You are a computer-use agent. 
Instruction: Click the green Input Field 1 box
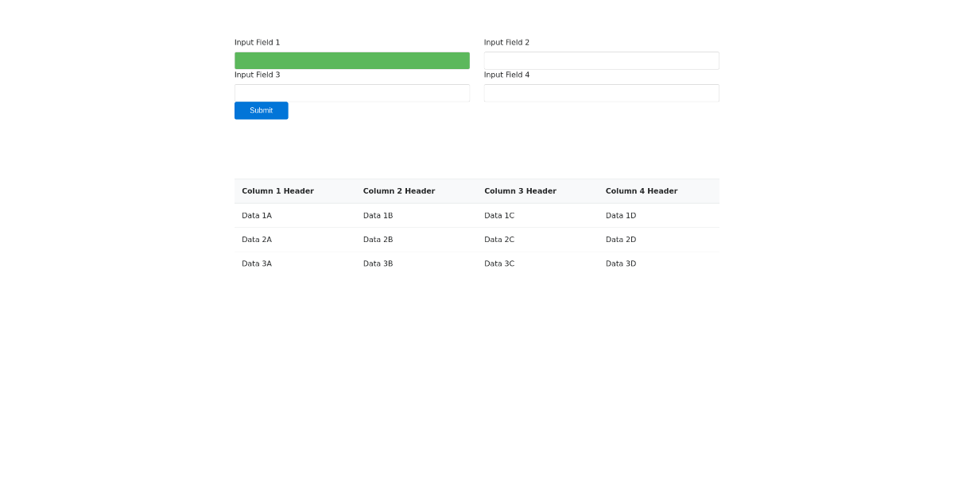[351, 60]
